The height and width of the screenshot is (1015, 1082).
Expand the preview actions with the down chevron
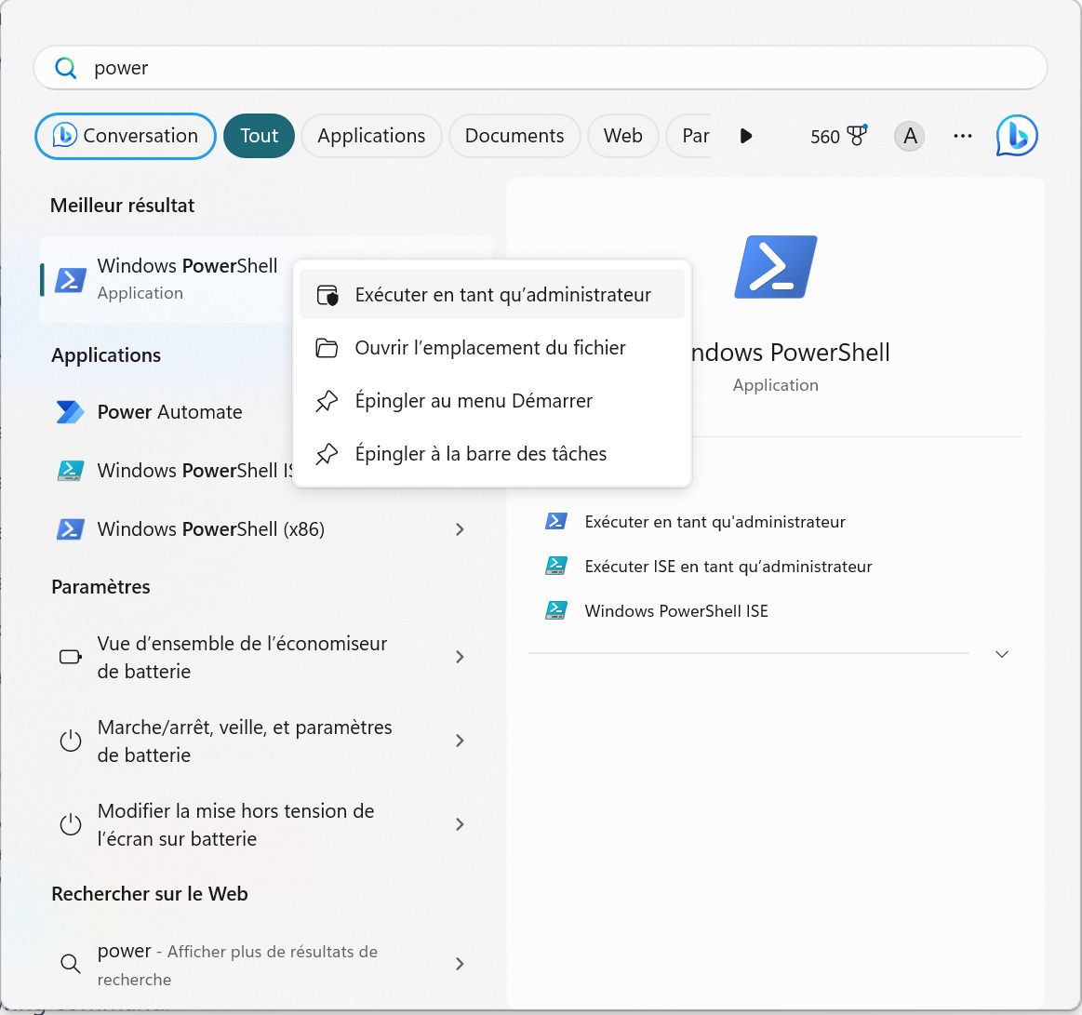click(x=1002, y=653)
